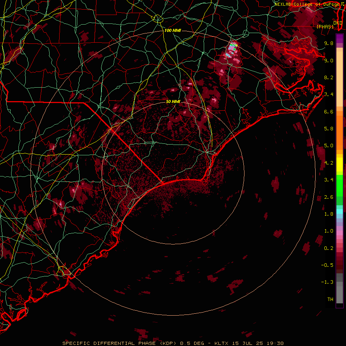Image resolution: width=346 pixels, height=346 pixels.
Task: Click the 5.0 scale value
Action: point(329,146)
